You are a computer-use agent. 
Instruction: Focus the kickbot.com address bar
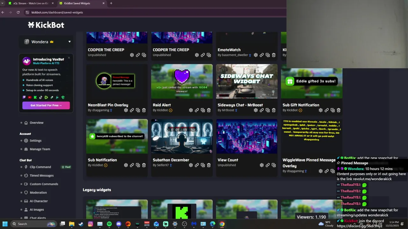(57, 12)
